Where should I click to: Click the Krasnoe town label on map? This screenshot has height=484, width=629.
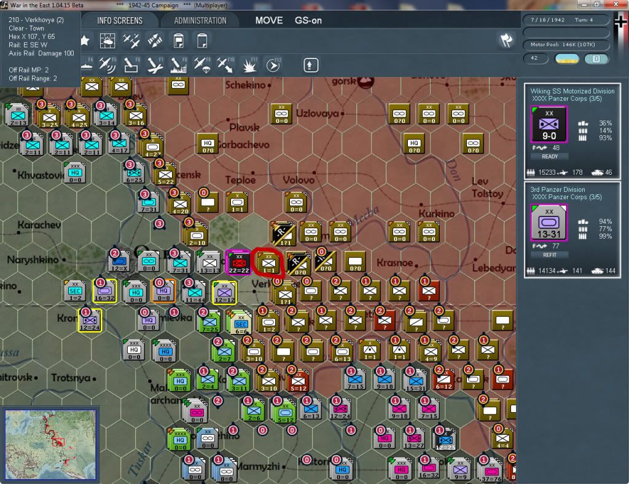click(395, 263)
